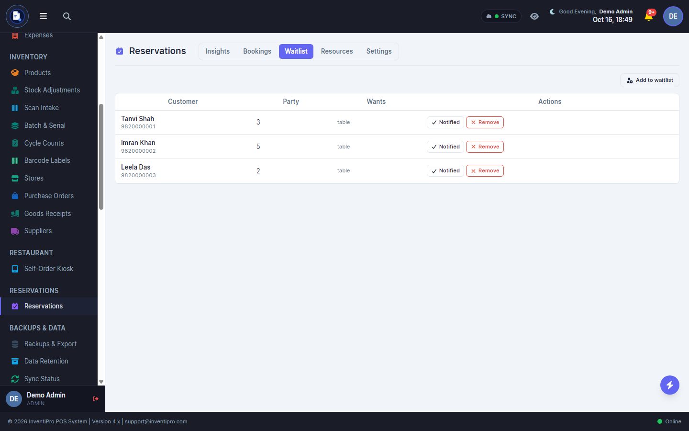Viewport: 689px width, 431px height.
Task: Open Products in the sidebar
Action: [x=49, y=73]
